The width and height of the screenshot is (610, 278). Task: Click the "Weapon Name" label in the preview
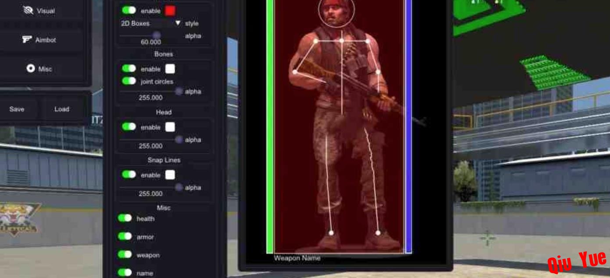pos(297,258)
